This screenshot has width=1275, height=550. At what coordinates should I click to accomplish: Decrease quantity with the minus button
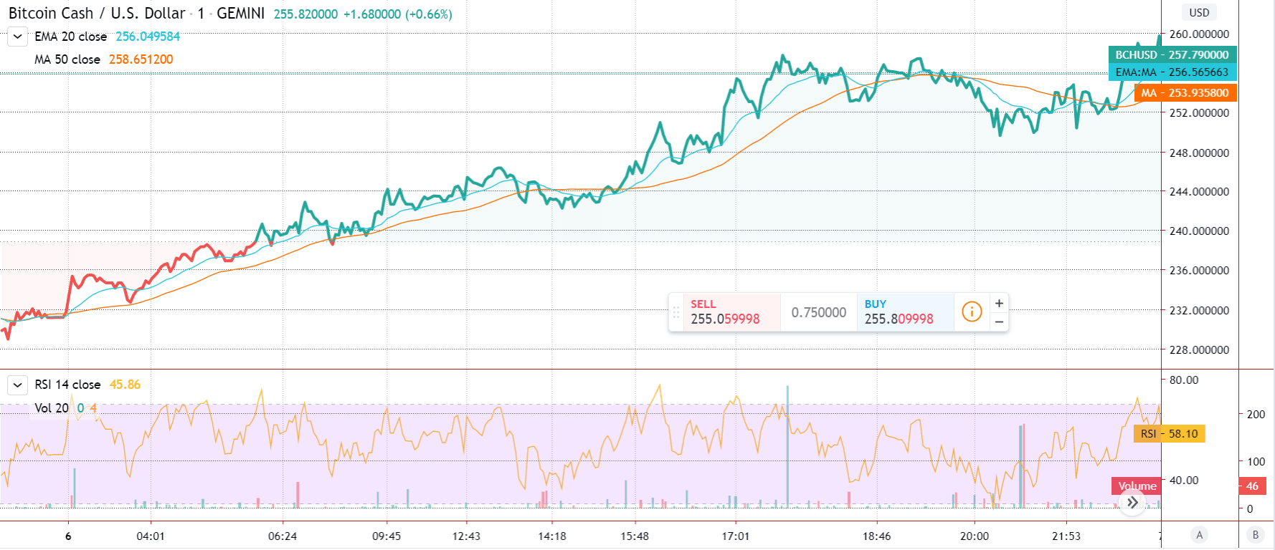999,322
